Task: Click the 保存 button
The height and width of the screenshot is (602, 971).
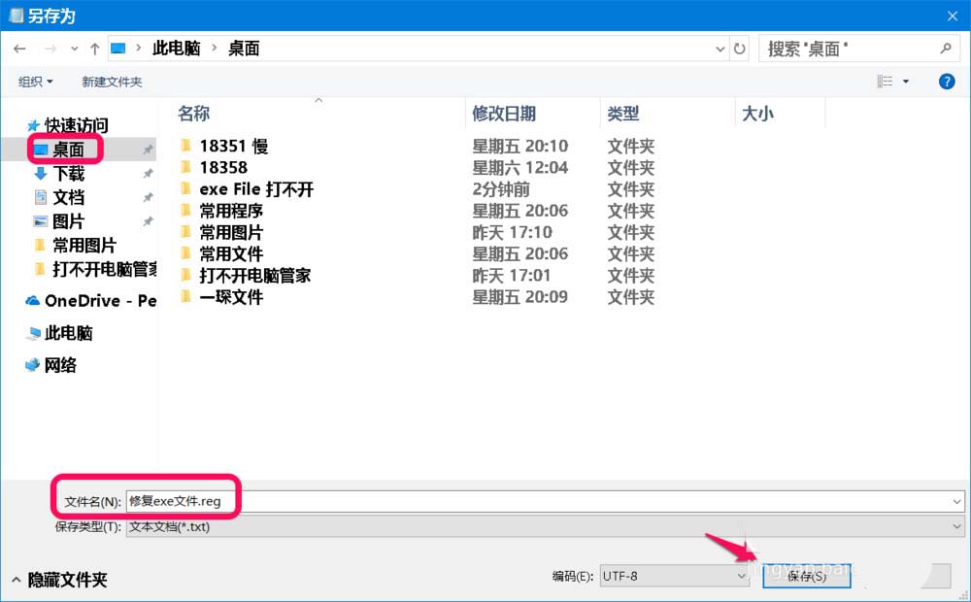Action: click(807, 575)
